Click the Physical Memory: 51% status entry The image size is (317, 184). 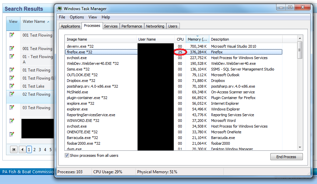coord(157,172)
